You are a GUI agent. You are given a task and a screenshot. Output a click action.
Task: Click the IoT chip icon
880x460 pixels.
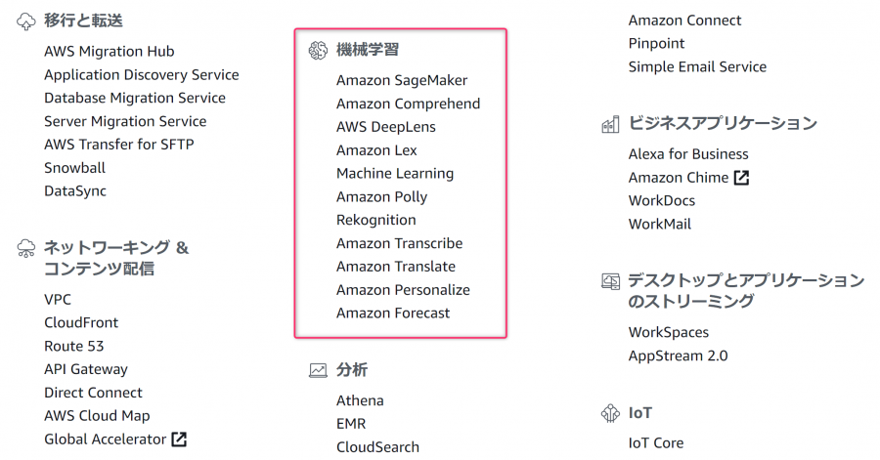pos(610,413)
